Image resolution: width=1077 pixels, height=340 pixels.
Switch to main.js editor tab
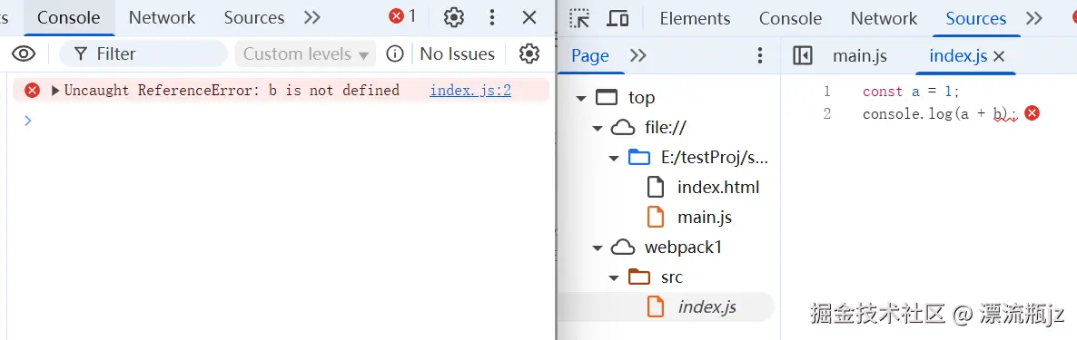pos(860,55)
